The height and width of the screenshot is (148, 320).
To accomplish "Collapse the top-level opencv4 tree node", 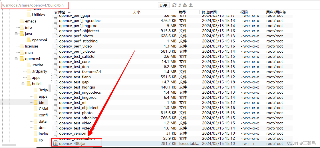I will click(16, 59).
